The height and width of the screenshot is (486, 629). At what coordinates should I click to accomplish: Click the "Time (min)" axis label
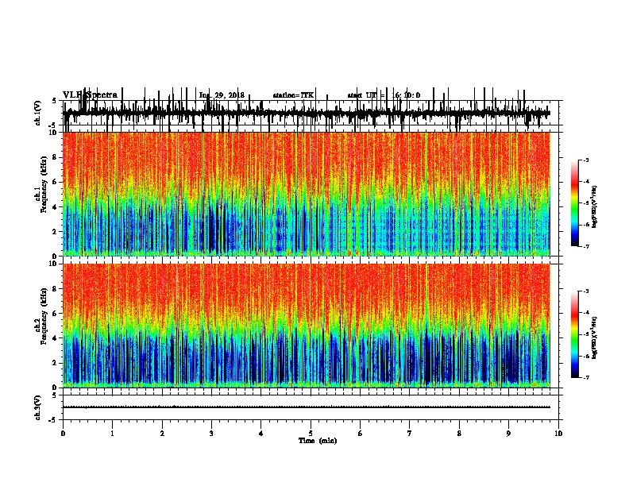318,441
